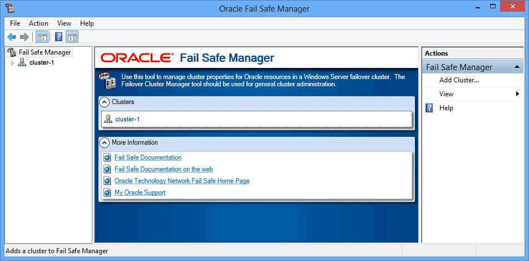This screenshot has width=529, height=261.
Task: Click globe icon beside documentation on the web
Action: pyautogui.click(x=107, y=169)
